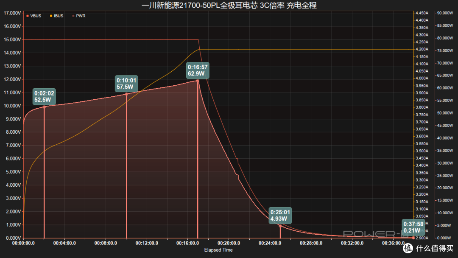This screenshot has height=258, width=458.
Task: Click the 00:20:00.0 time tick label
Action: tap(229, 243)
